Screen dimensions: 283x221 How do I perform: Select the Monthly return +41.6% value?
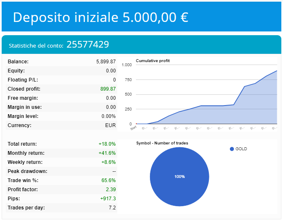point(107,153)
